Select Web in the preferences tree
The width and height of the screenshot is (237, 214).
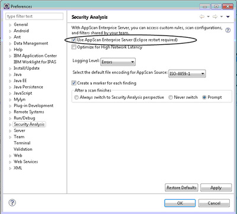[18, 155]
